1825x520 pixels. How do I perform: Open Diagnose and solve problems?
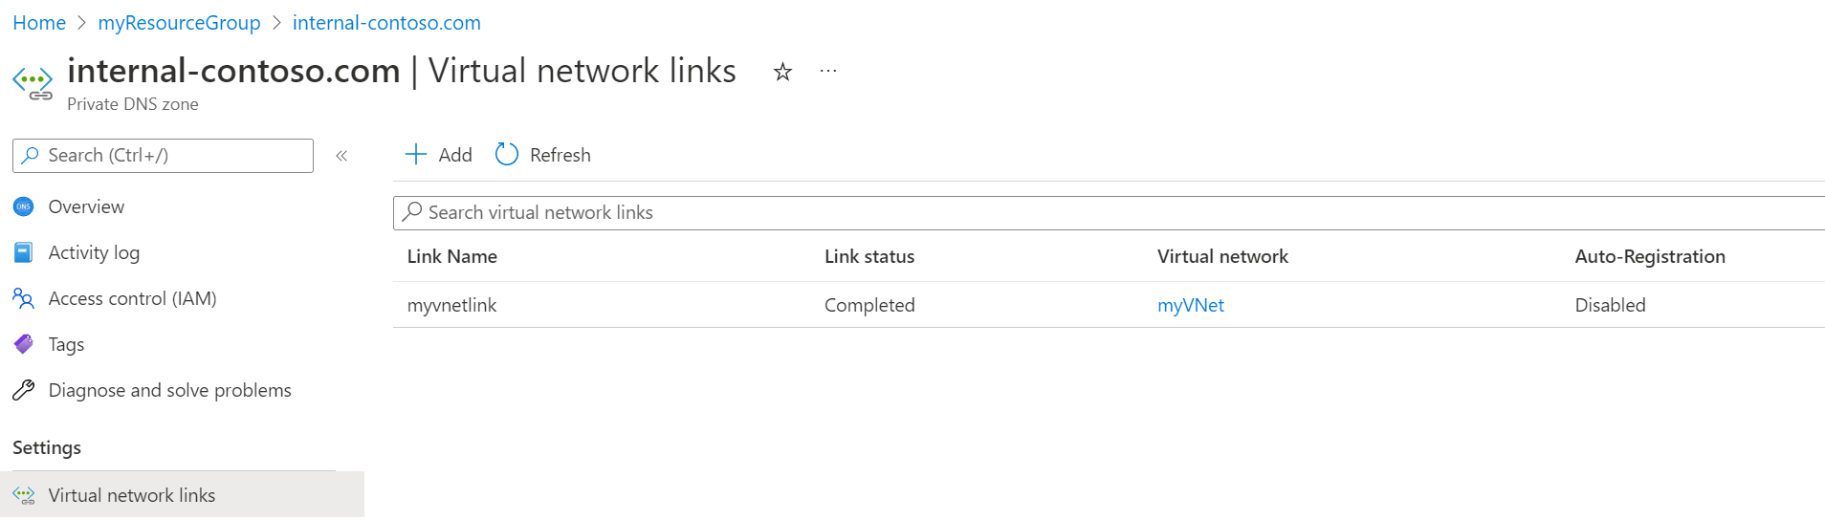pos(169,390)
